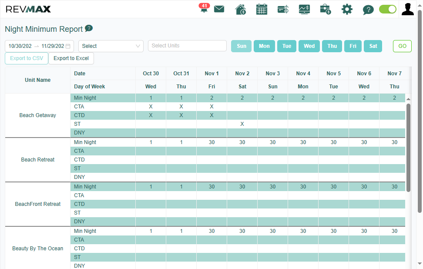
Task: Click the Select Units field
Action: (x=187, y=46)
